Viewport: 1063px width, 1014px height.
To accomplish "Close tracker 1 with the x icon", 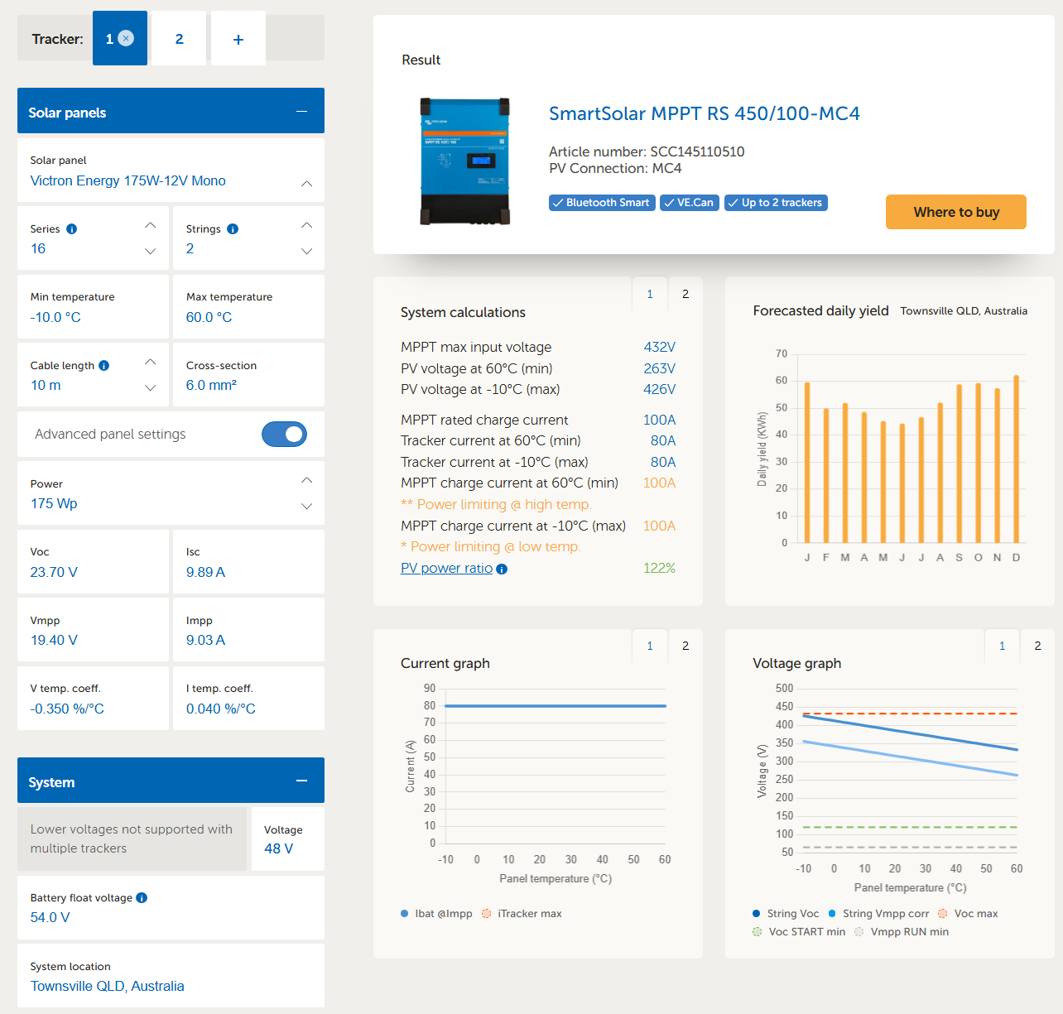I will tap(126, 38).
